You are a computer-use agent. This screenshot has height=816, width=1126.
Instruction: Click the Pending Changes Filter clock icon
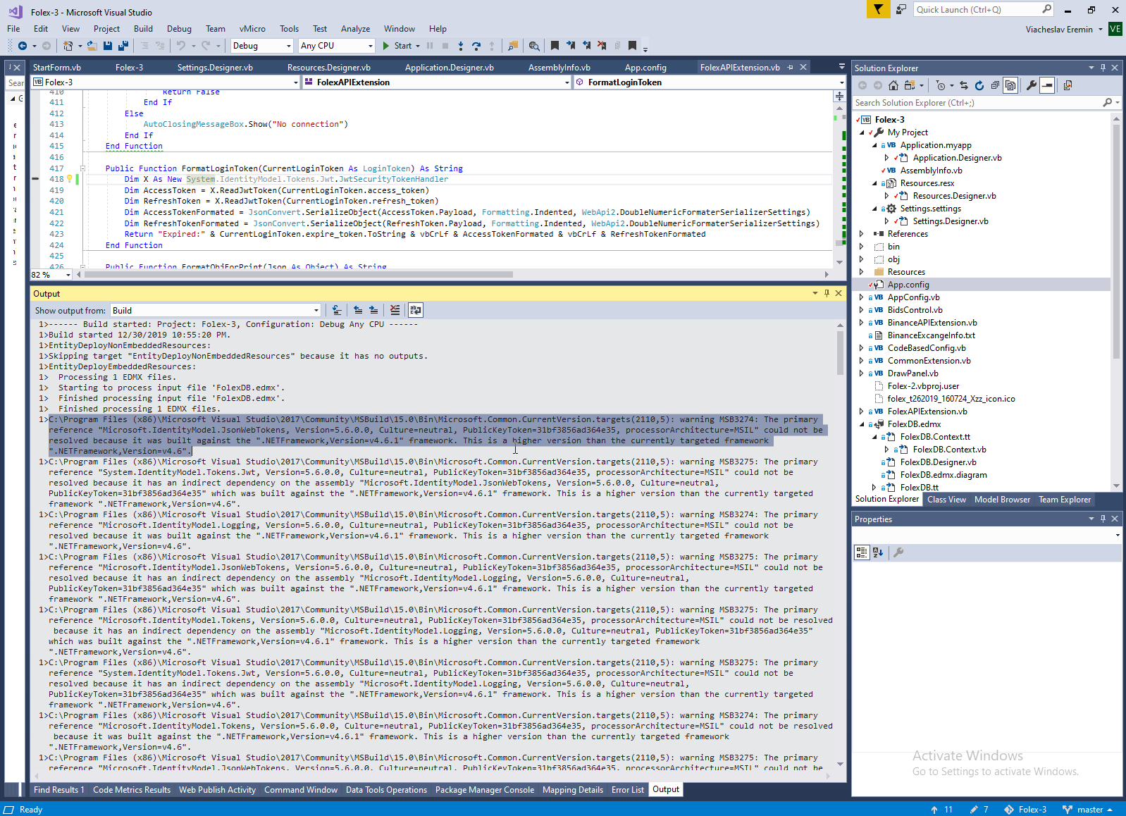(941, 85)
